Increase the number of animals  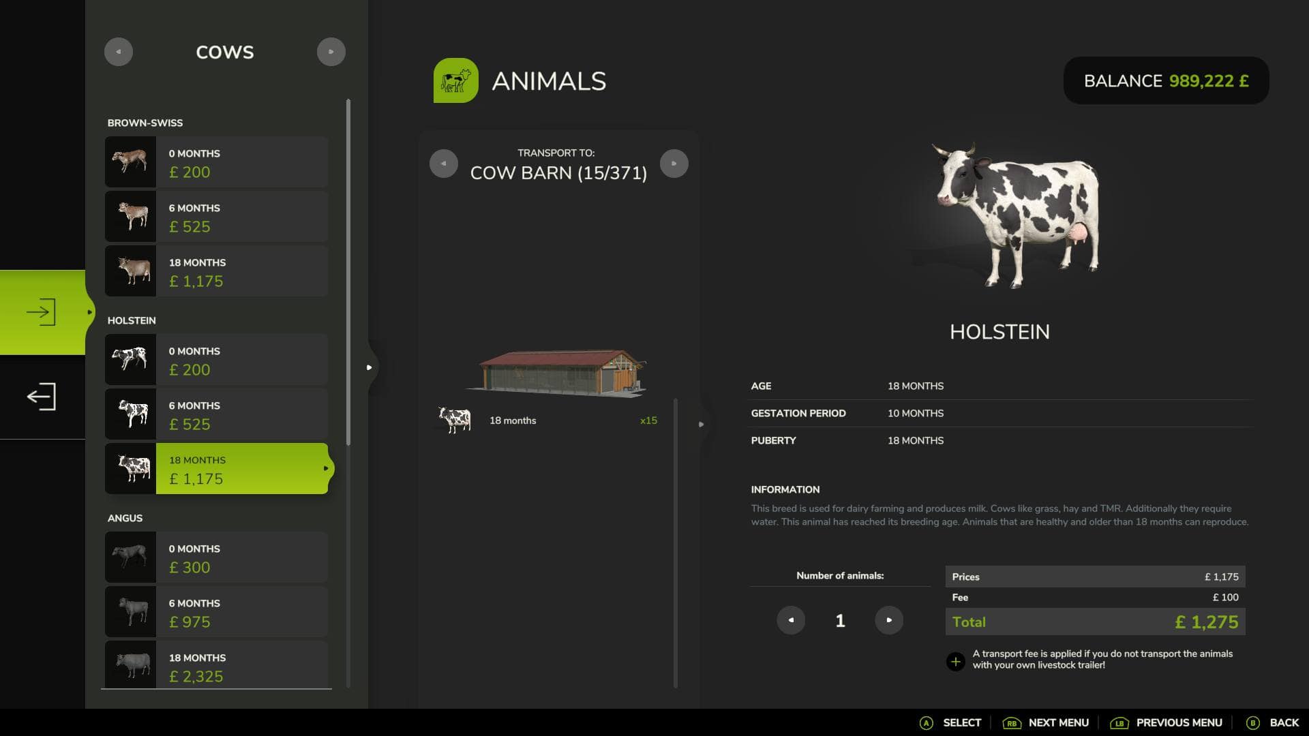888,620
